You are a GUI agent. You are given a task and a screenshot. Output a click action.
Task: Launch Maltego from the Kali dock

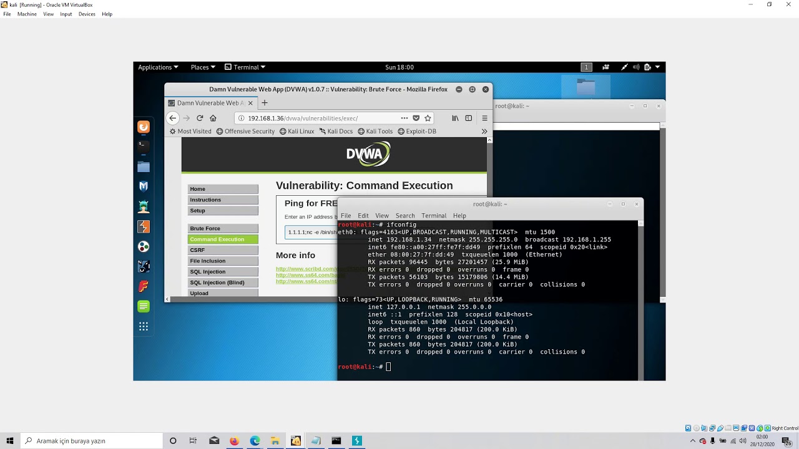coord(144,186)
